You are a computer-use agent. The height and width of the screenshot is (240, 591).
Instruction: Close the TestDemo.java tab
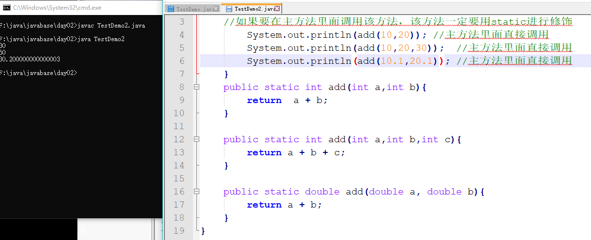pos(217,9)
